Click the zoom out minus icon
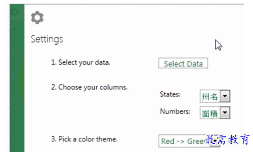The width and height of the screenshot is (253, 152). 15,38
